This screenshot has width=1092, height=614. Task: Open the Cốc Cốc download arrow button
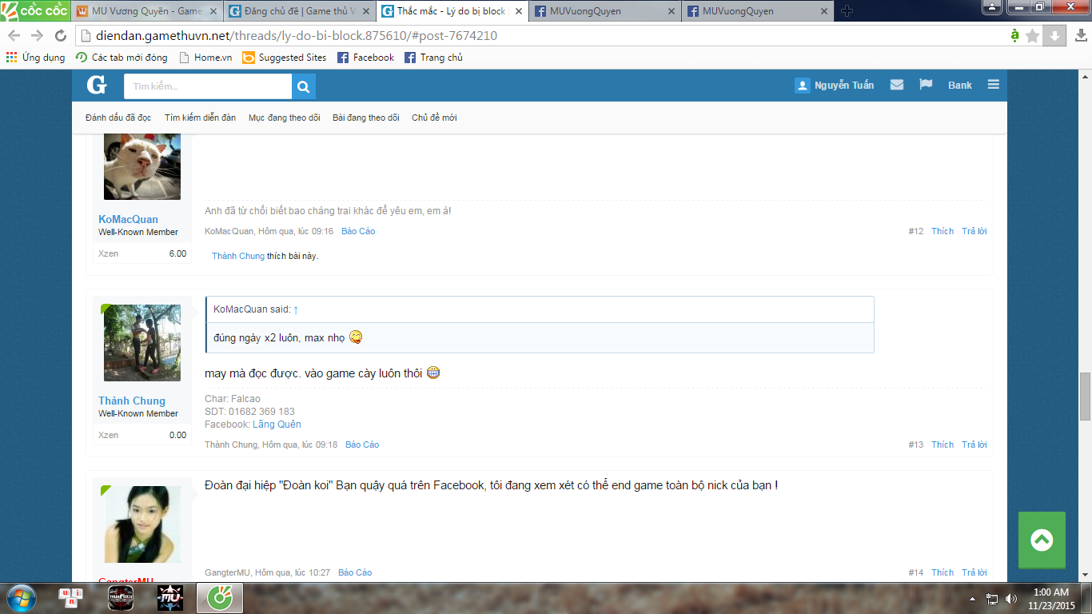[1054, 36]
